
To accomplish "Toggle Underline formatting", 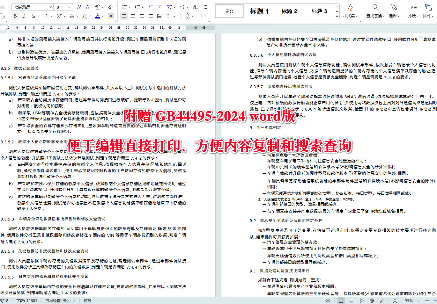I will pos(33,16).
